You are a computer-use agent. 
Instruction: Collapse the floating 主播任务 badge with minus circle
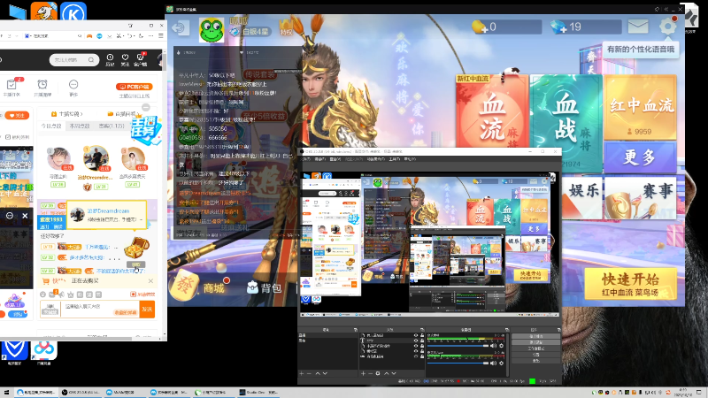coord(146,107)
